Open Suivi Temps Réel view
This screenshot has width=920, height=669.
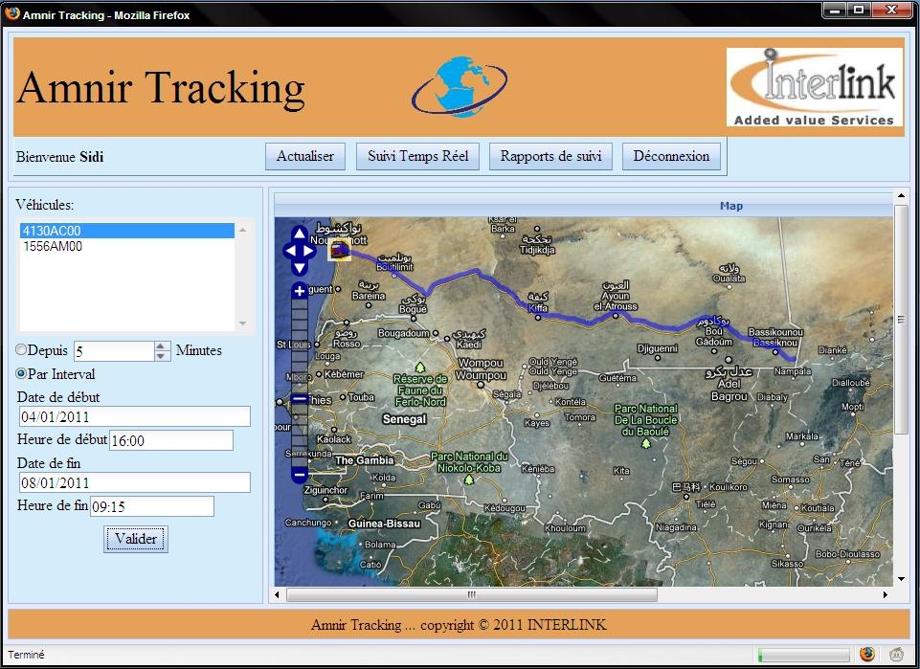point(418,157)
